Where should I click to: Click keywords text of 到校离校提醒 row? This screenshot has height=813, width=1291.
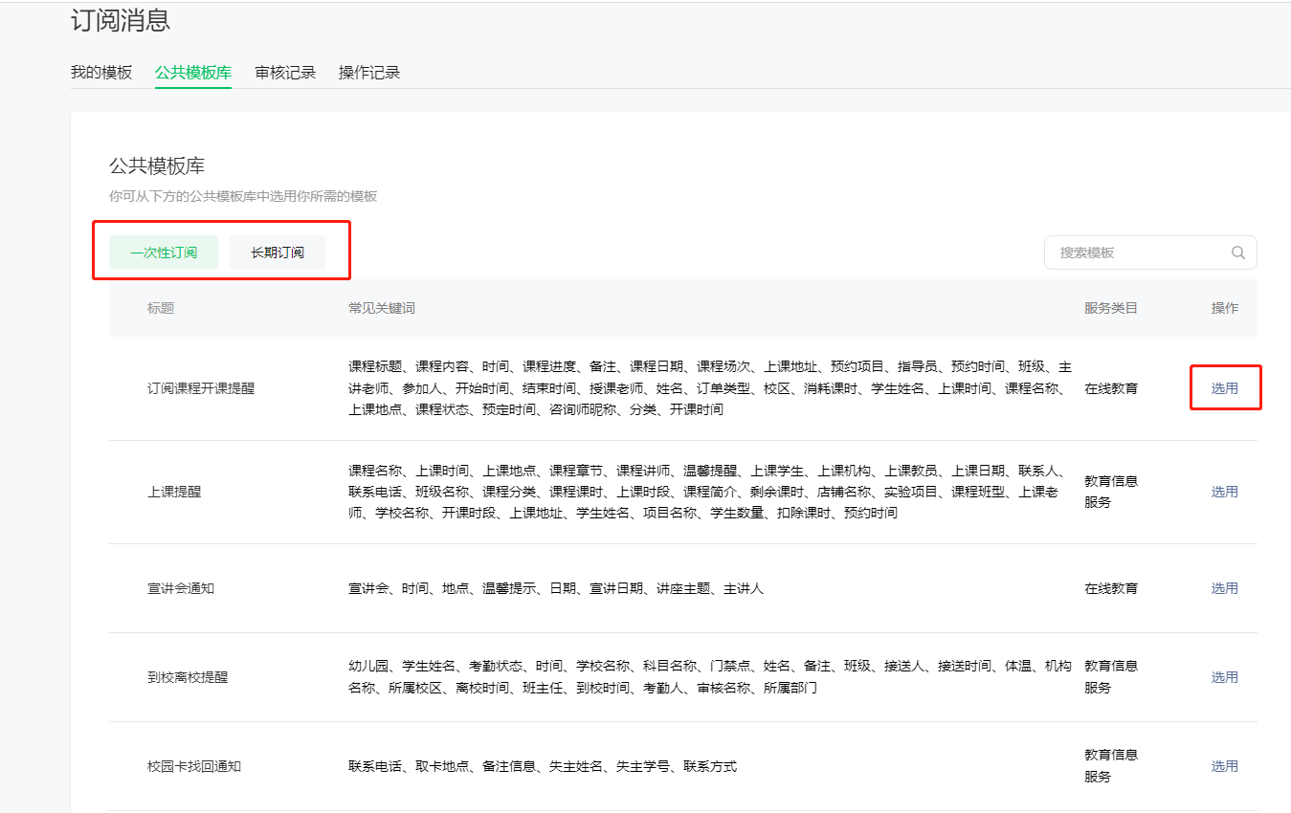click(710, 677)
